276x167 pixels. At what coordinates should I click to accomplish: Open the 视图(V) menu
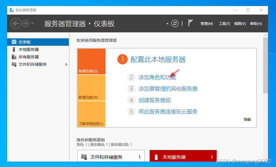(x=240, y=24)
